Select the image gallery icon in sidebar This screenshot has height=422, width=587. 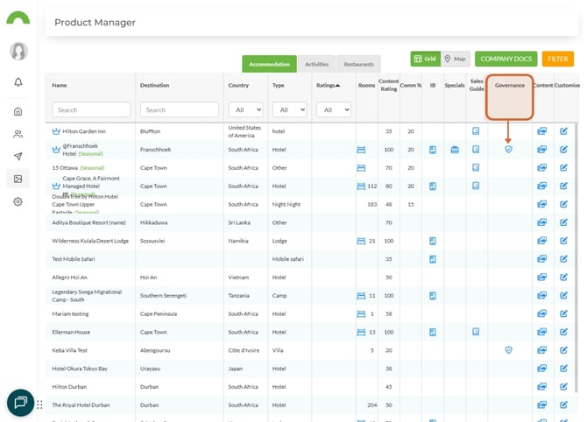coord(18,179)
